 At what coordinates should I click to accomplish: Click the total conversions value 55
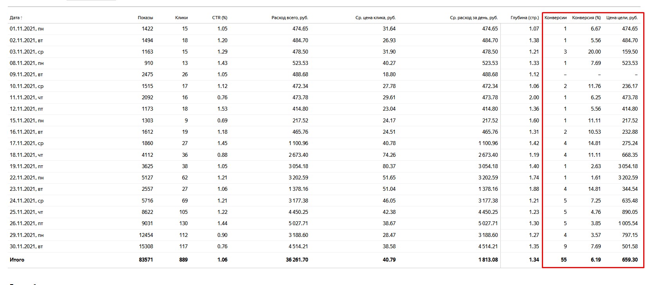[564, 260]
